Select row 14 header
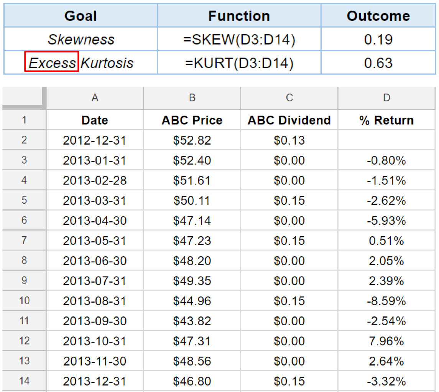The height and width of the screenshot is (392, 439). tap(24, 381)
